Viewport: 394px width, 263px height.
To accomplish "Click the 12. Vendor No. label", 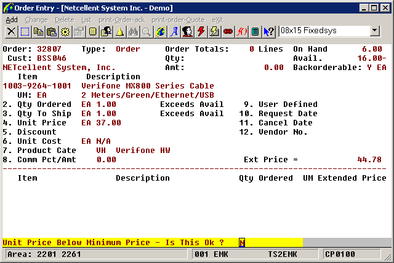I will (273, 132).
